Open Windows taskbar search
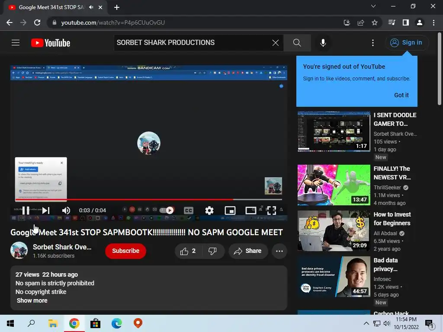 coord(31,323)
